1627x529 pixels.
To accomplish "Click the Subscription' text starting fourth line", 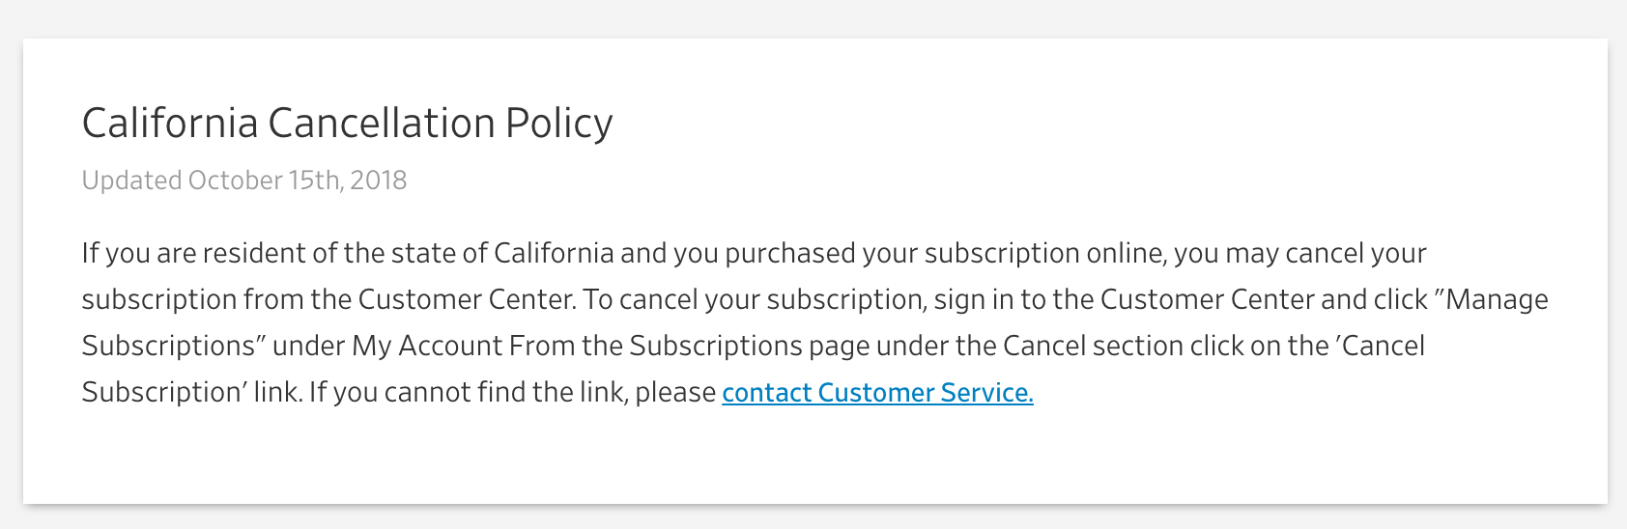I will click(164, 393).
